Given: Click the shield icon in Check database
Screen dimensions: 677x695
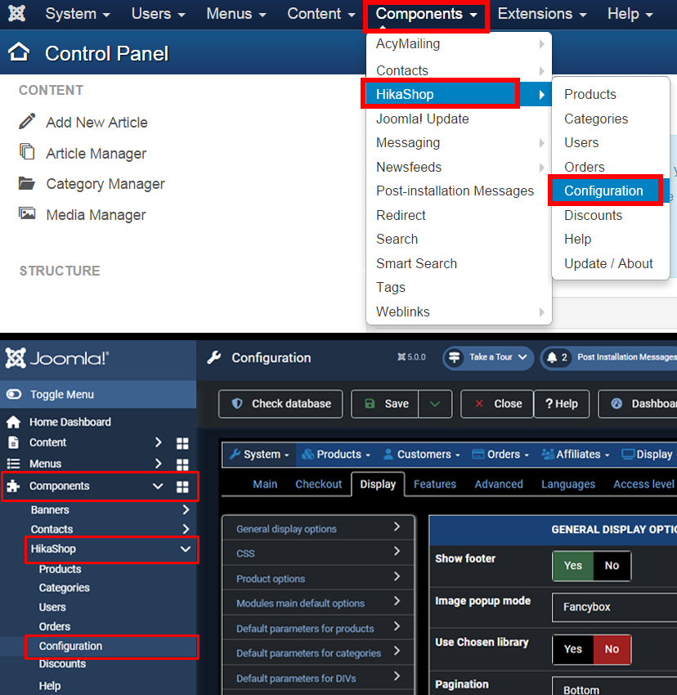Looking at the screenshot, I should [237, 403].
